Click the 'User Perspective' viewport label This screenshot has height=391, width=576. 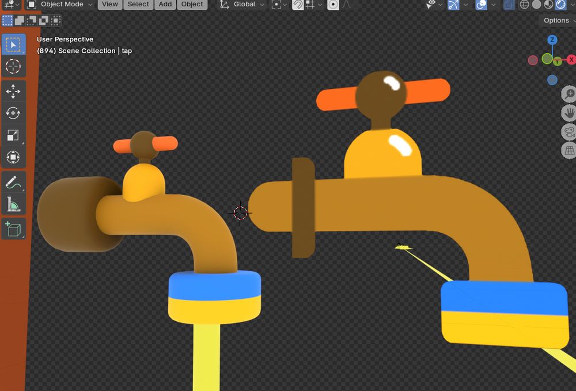click(65, 39)
